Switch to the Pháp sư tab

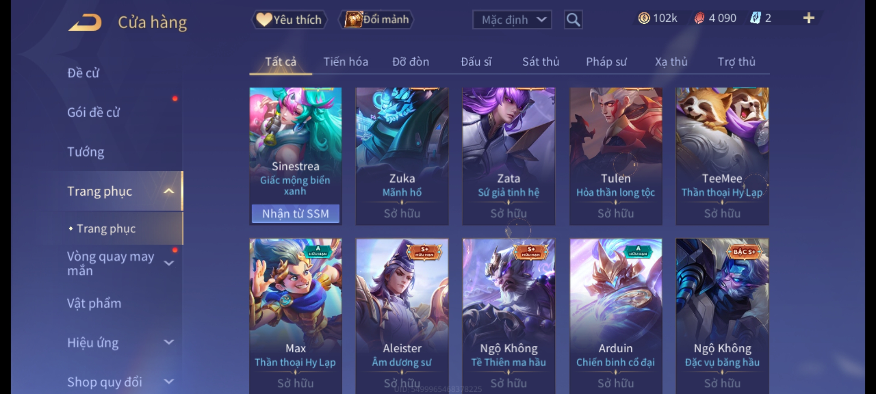click(606, 62)
